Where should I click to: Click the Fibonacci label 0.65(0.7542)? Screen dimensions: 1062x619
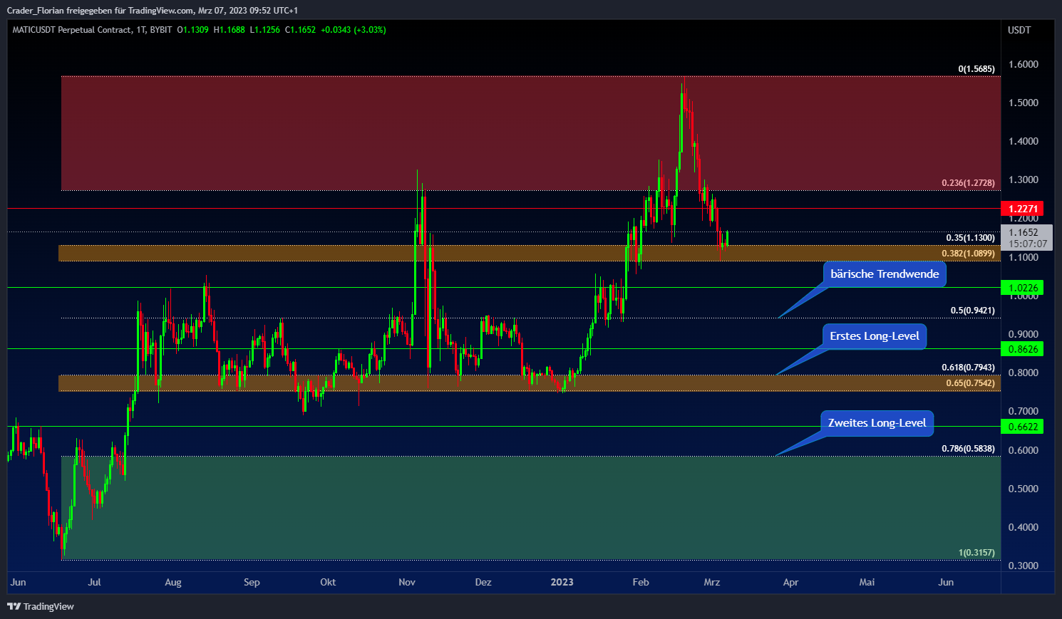click(970, 383)
